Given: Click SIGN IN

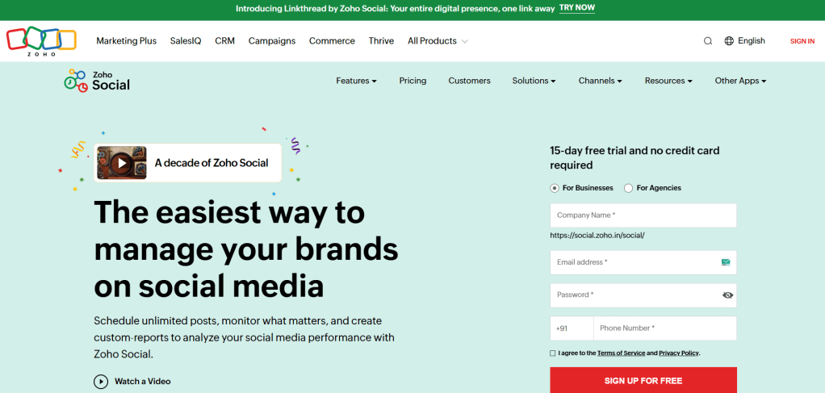Looking at the screenshot, I should tap(802, 41).
